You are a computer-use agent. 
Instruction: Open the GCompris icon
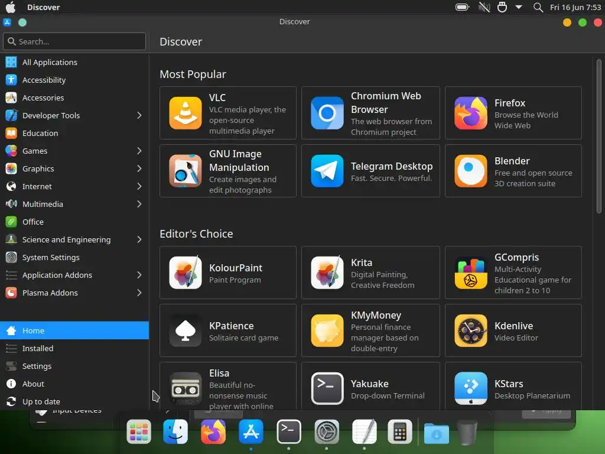[x=471, y=273]
